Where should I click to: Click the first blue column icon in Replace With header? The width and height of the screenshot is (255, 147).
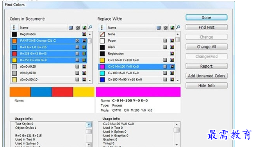[x=159, y=28]
